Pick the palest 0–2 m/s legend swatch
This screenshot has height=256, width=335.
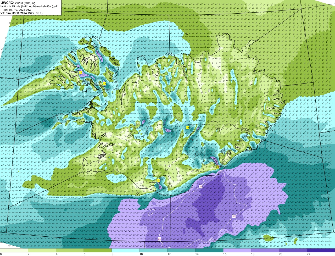coord(14,250)
